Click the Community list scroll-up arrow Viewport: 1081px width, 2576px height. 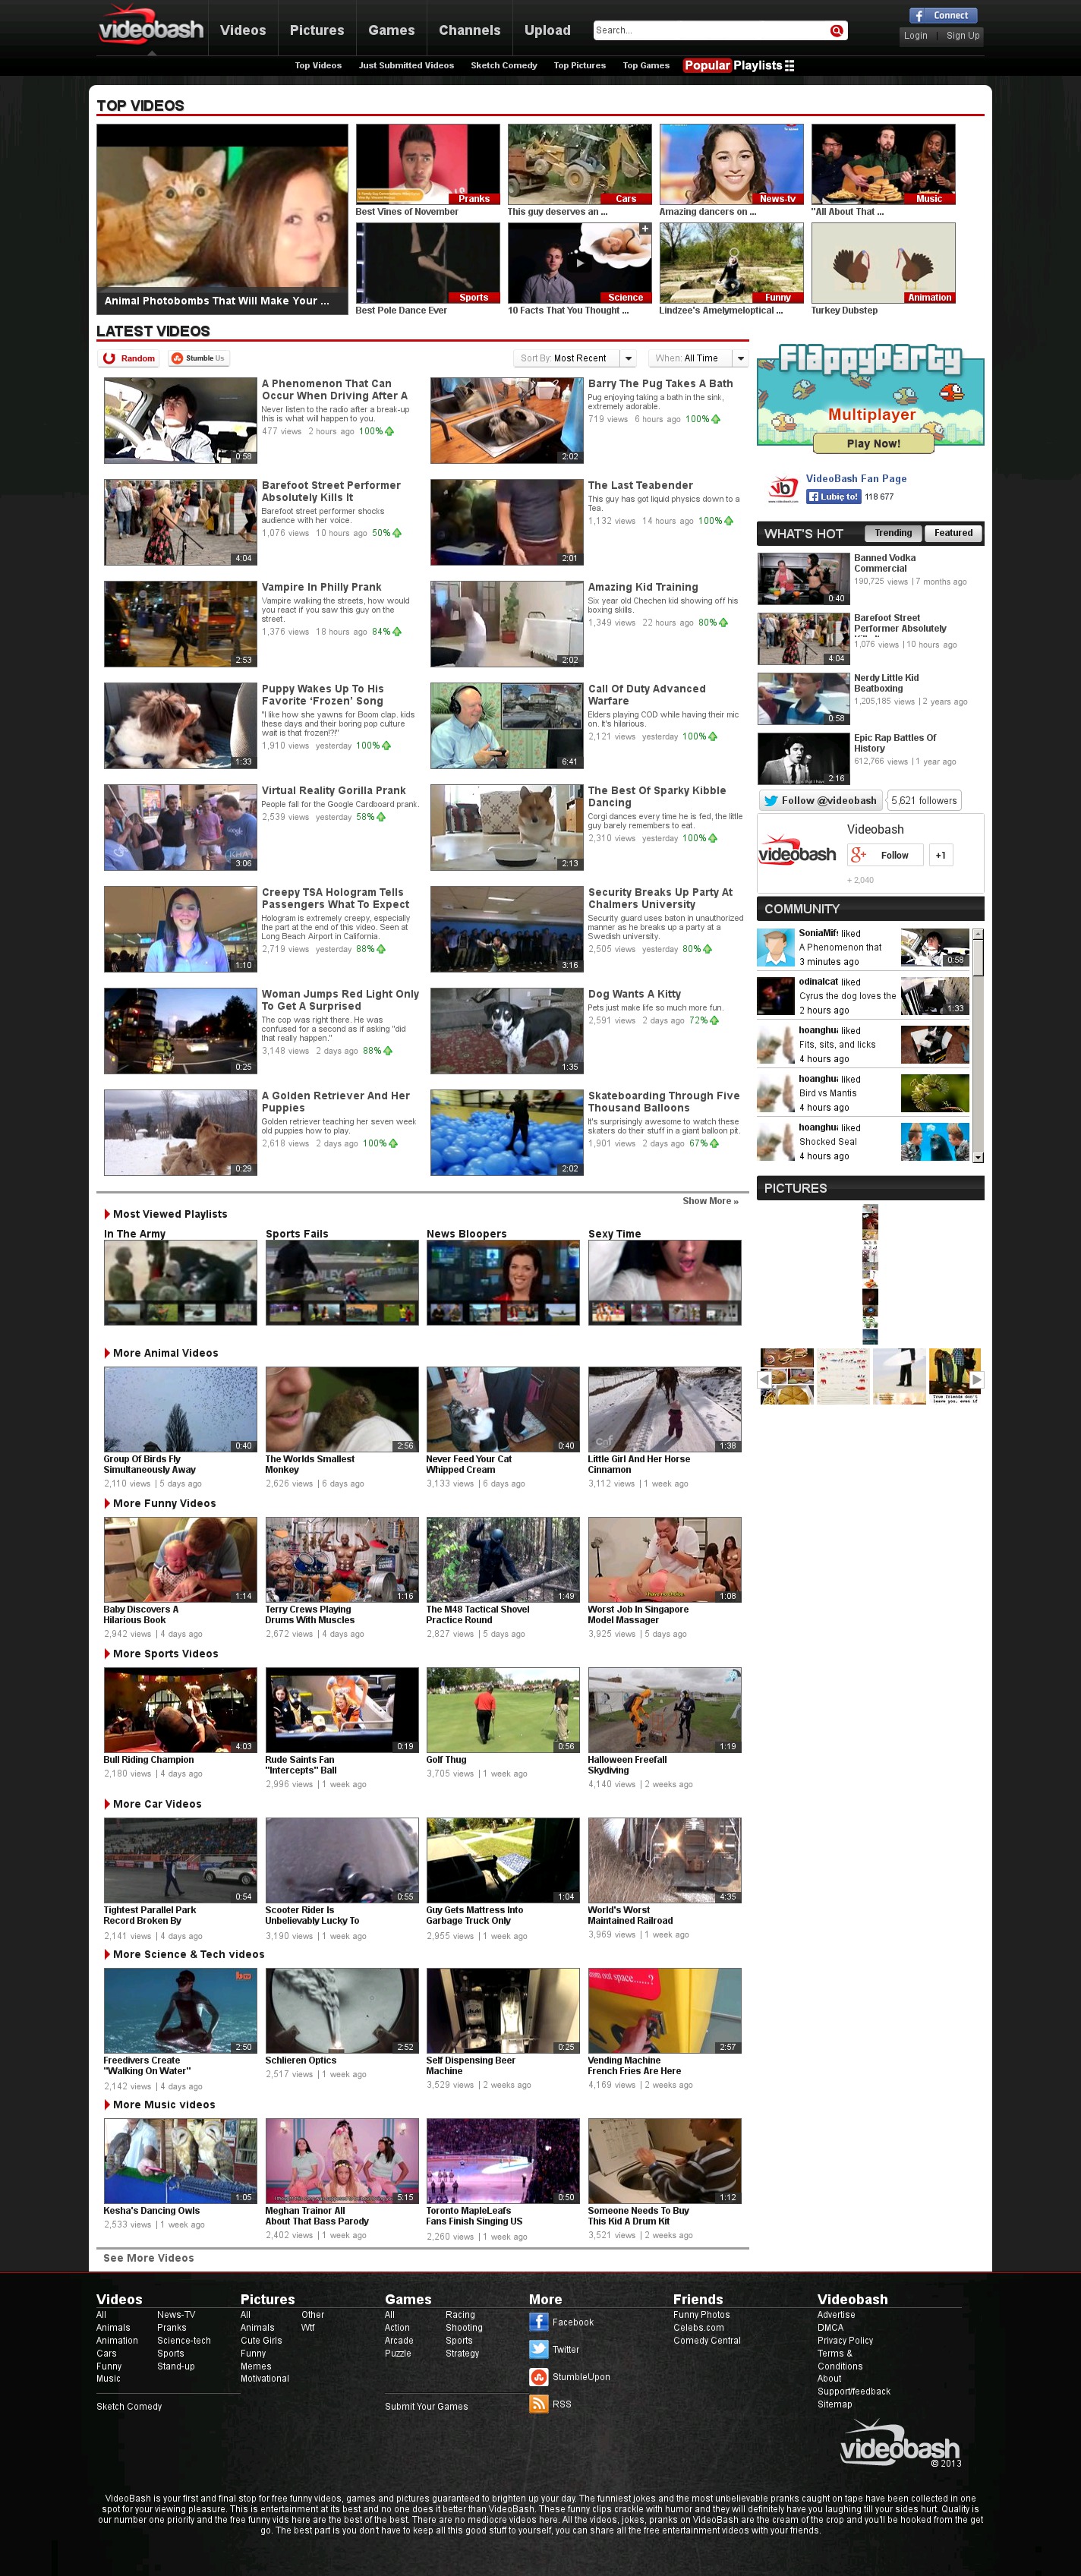(978, 934)
